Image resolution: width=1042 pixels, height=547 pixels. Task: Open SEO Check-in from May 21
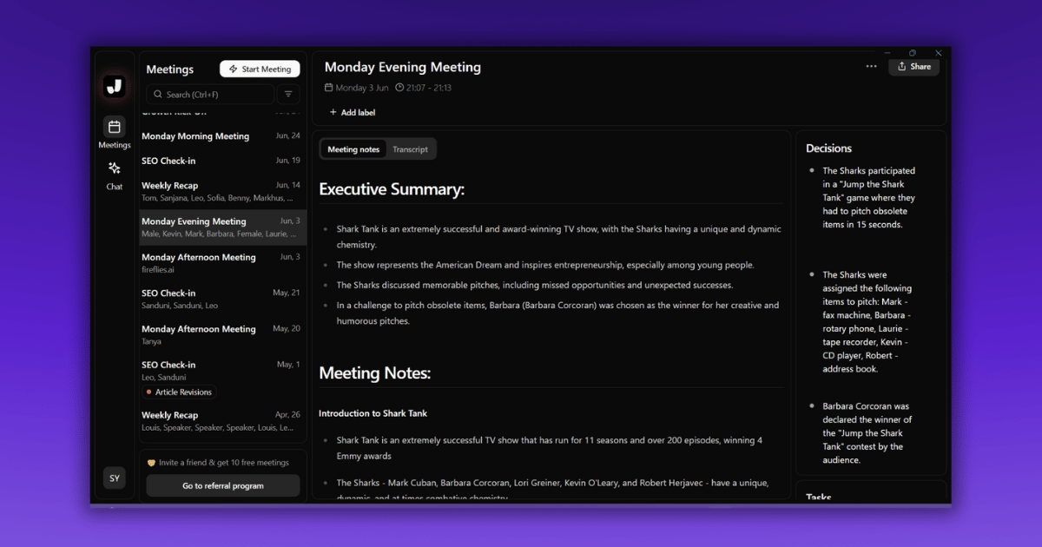[222, 299]
